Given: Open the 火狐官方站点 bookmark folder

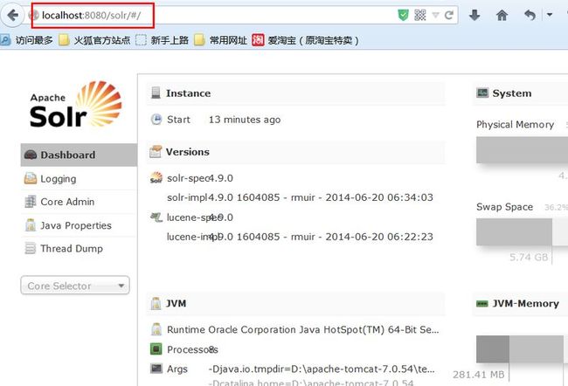Looking at the screenshot, I should (94, 40).
